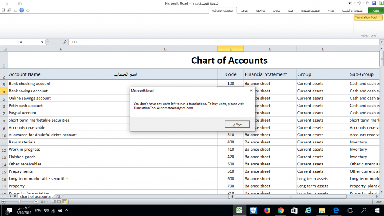Close the Microsoft Excel message dialog
This screenshot has width=384, height=216.
point(251,91)
